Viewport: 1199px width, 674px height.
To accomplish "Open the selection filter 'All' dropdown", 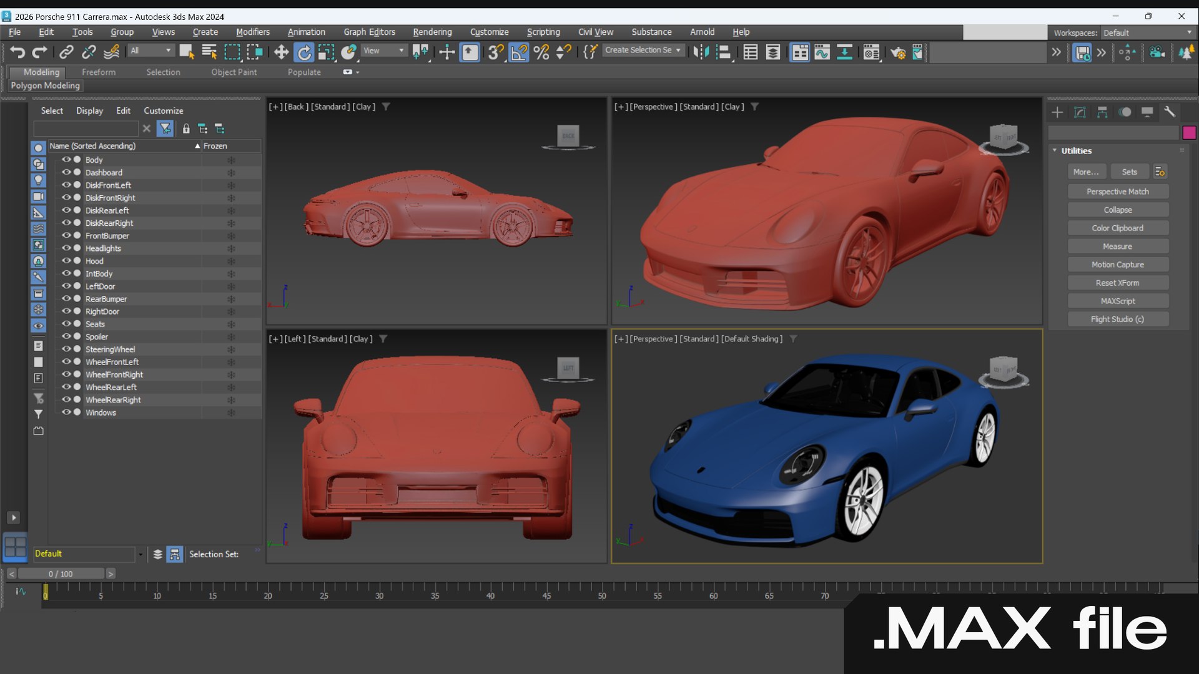I will click(x=150, y=51).
